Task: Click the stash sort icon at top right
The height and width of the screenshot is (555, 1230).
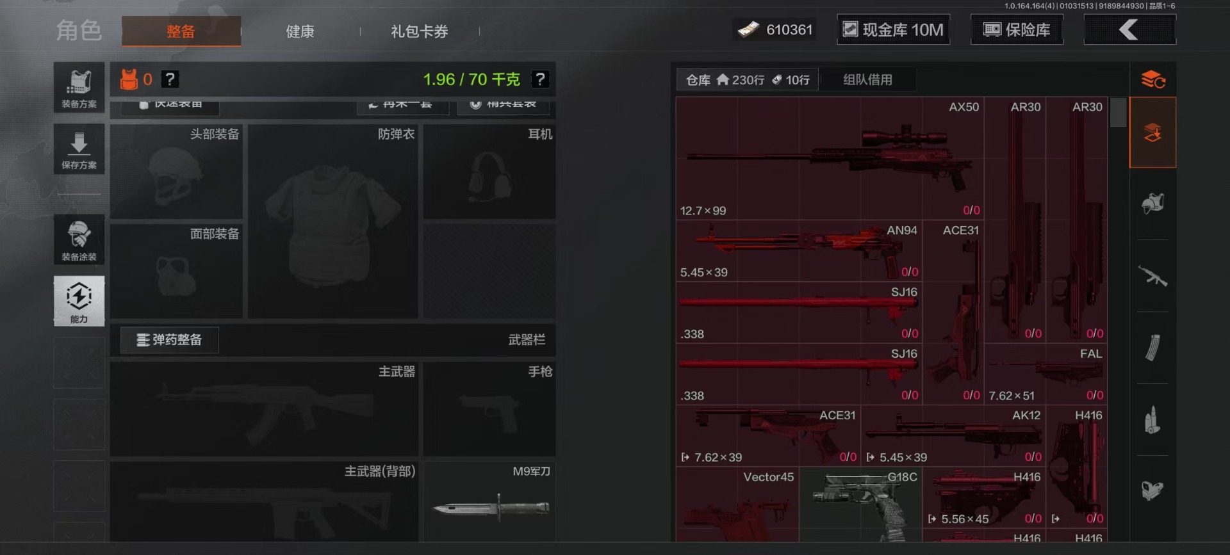Action: [x=1152, y=80]
